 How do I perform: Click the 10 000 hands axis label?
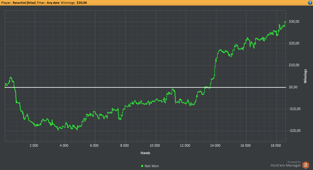(x=155, y=146)
